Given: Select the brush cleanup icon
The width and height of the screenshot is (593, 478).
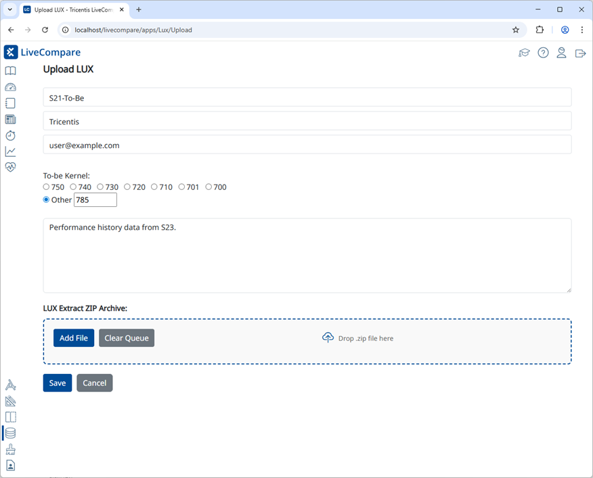Looking at the screenshot, I should (x=10, y=449).
